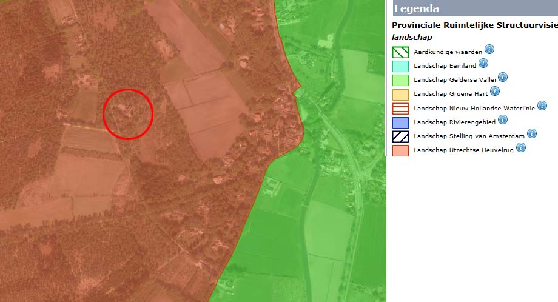Open info icon for Landschap Gelderse Vallei
The width and height of the screenshot is (558, 302).
click(x=503, y=77)
